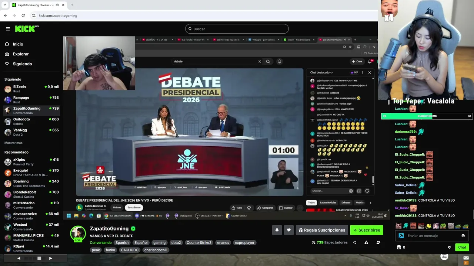Viewport: 474px width, 266px height.
Task: Open Explorar in the sidebar
Action: 20,54
